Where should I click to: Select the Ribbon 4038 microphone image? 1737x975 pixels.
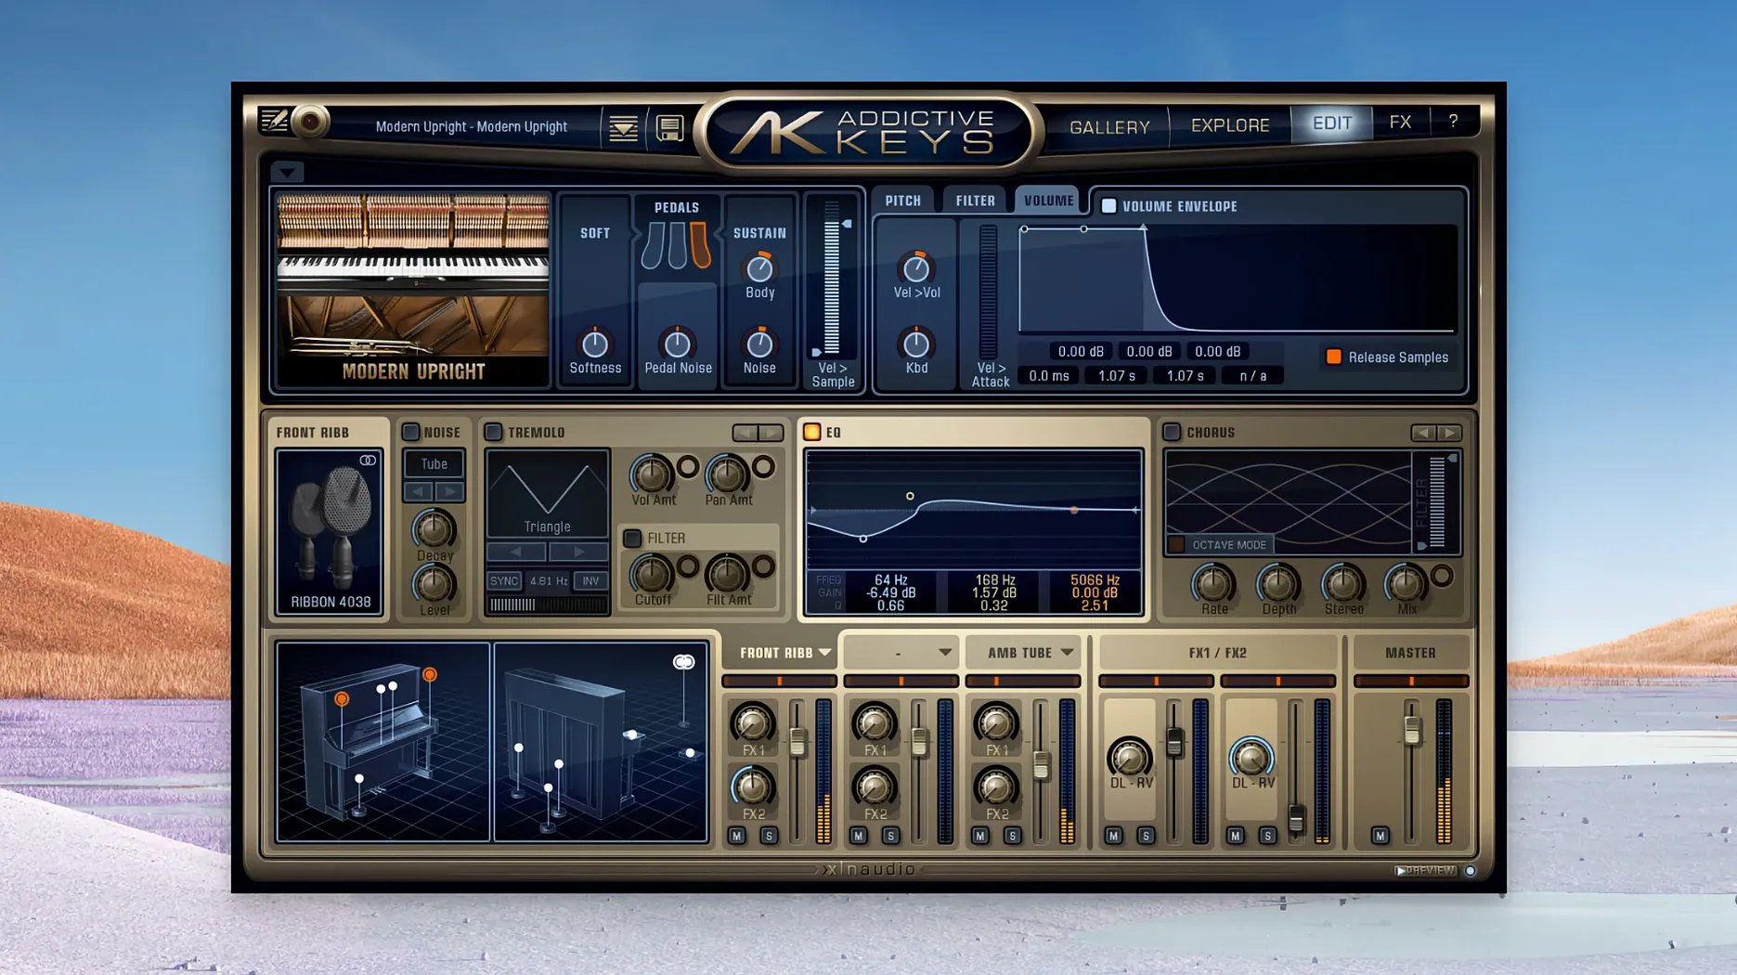[330, 532]
